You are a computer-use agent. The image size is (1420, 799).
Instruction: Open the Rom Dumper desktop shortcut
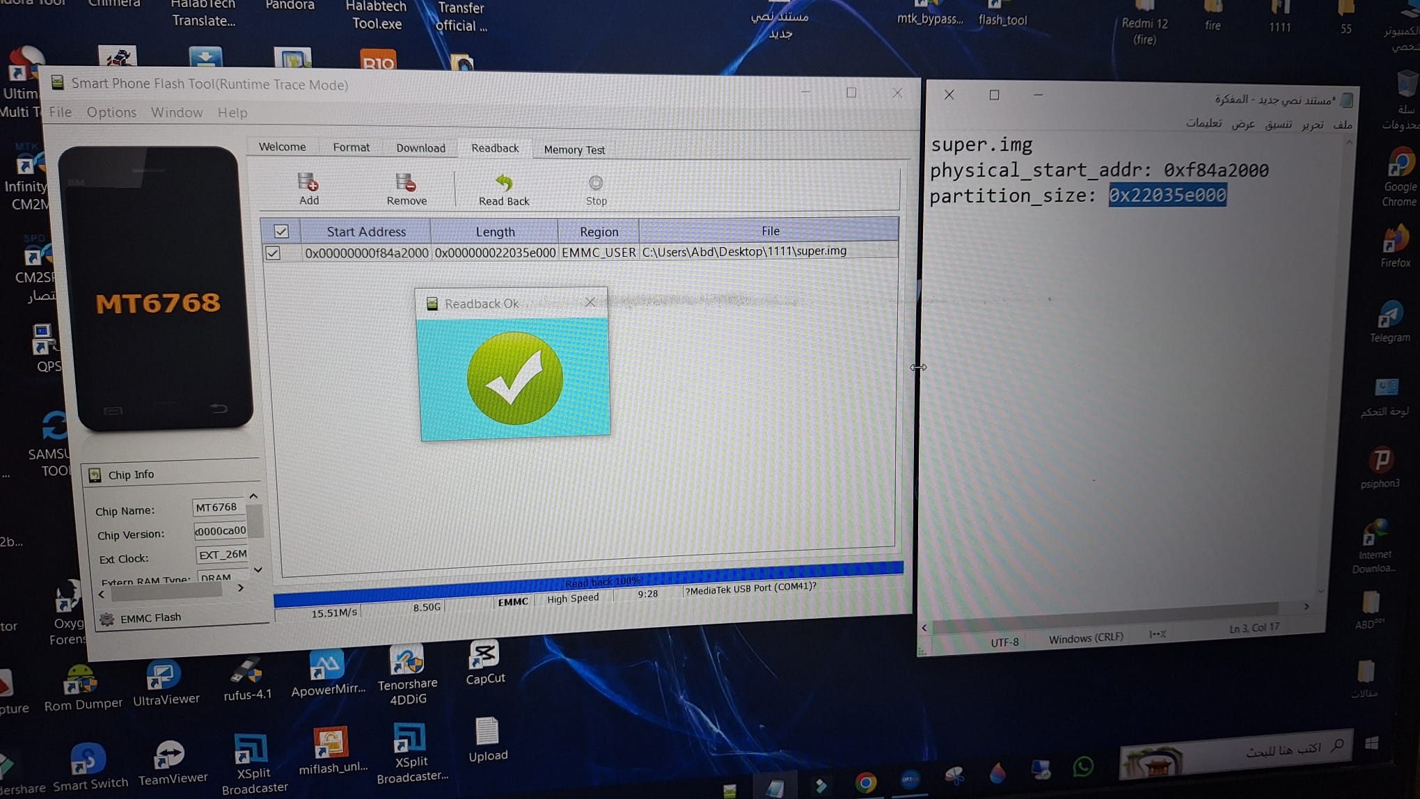tap(82, 688)
